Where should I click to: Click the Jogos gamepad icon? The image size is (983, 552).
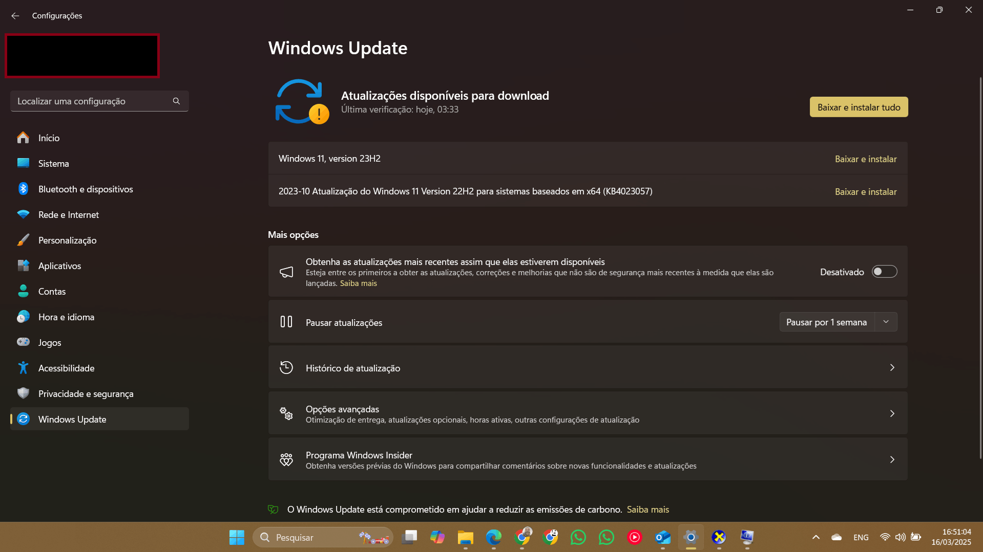click(23, 342)
